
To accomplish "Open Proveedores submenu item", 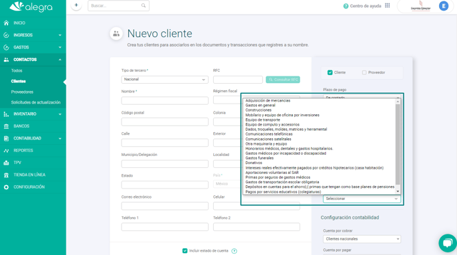I will tap(22, 92).
